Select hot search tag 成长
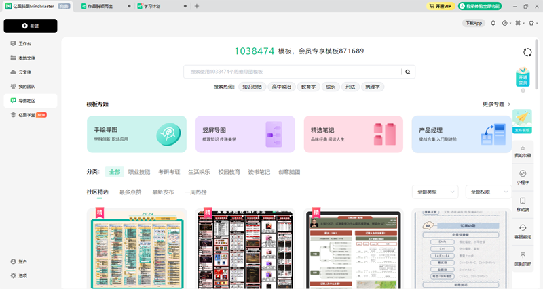This screenshot has height=289, width=543. pos(331,87)
